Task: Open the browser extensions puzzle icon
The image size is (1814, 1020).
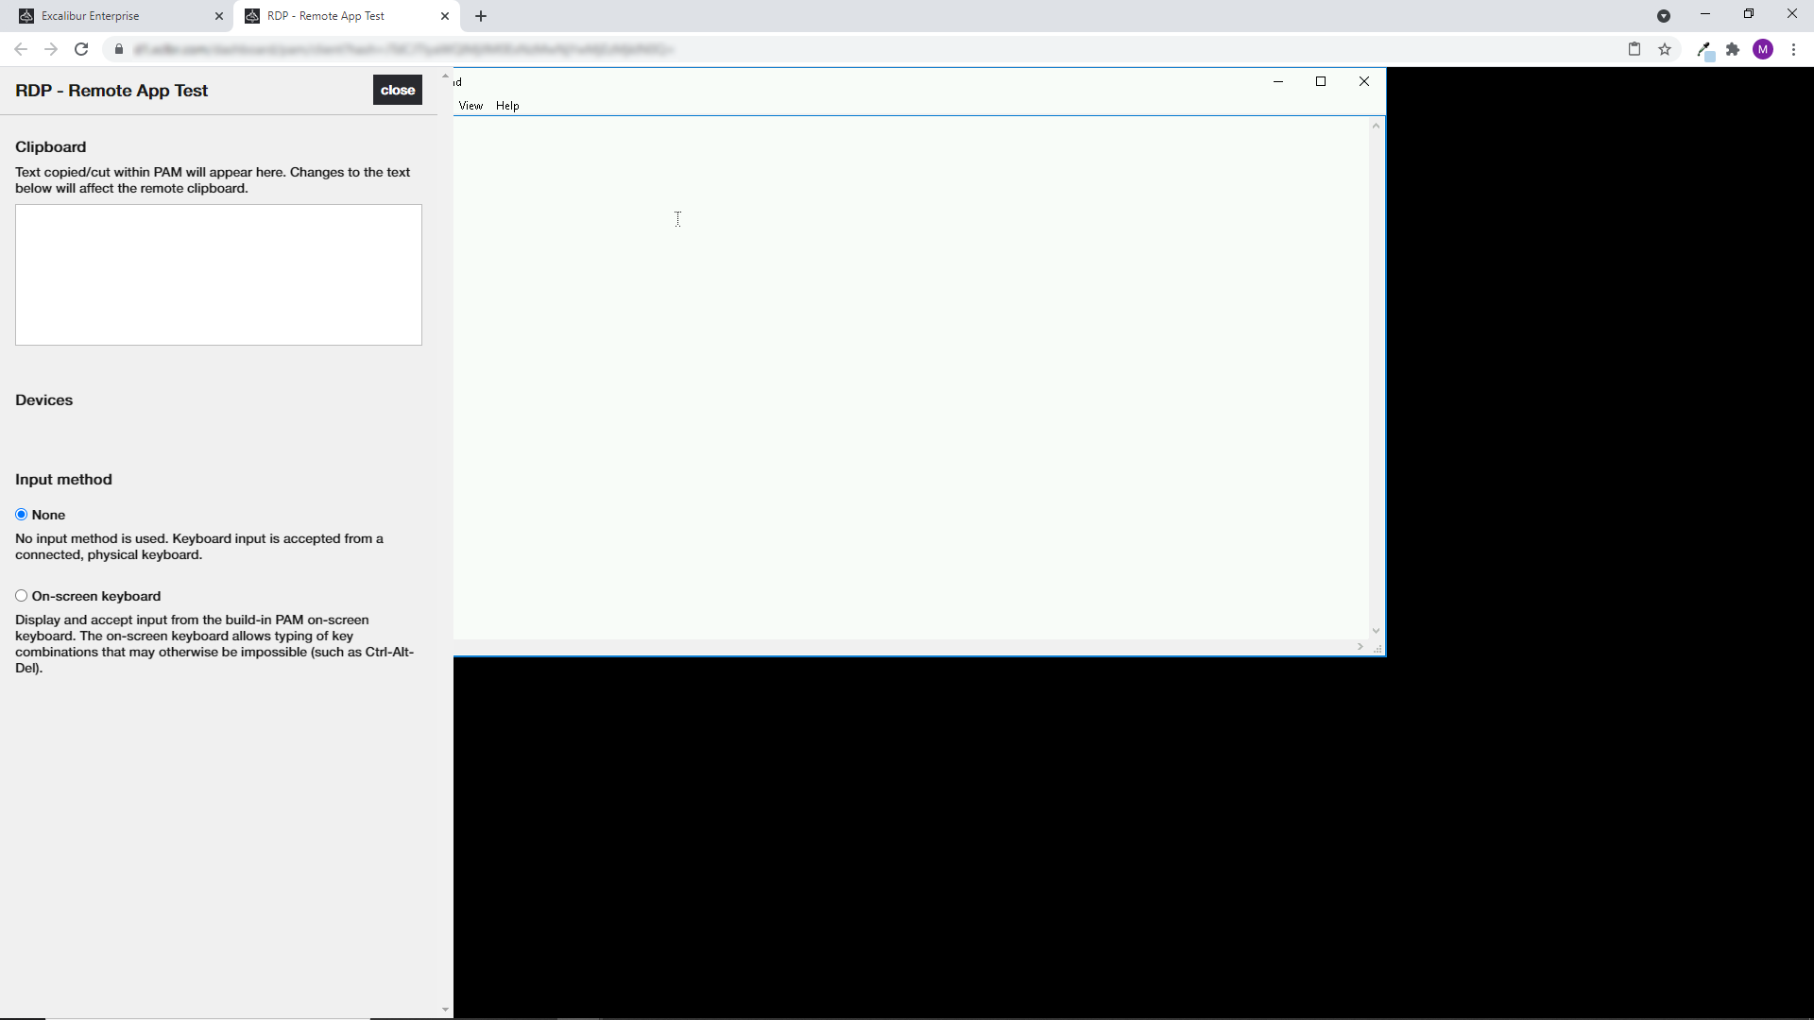Action: tap(1733, 49)
